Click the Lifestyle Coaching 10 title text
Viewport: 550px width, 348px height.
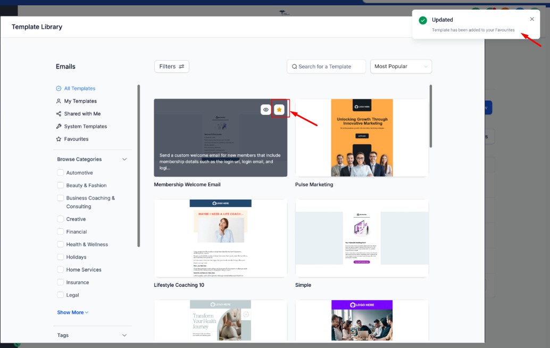coord(179,285)
